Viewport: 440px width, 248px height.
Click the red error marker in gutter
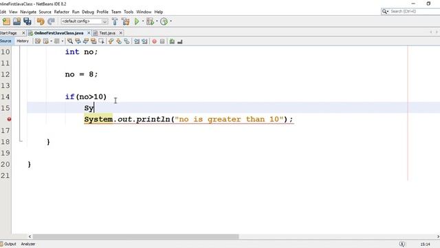[x=9, y=119]
